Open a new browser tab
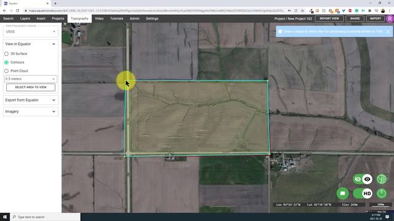Screen dimensions: 394x221 55,4
